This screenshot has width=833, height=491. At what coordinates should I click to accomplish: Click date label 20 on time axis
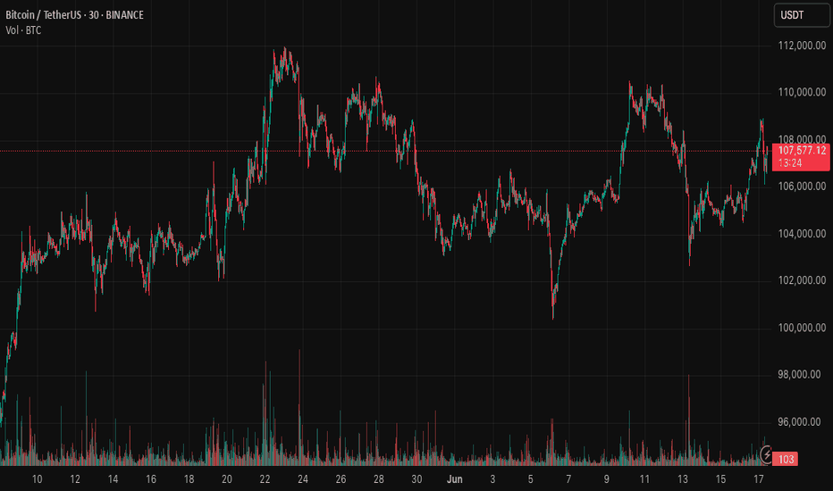pyautogui.click(x=227, y=479)
